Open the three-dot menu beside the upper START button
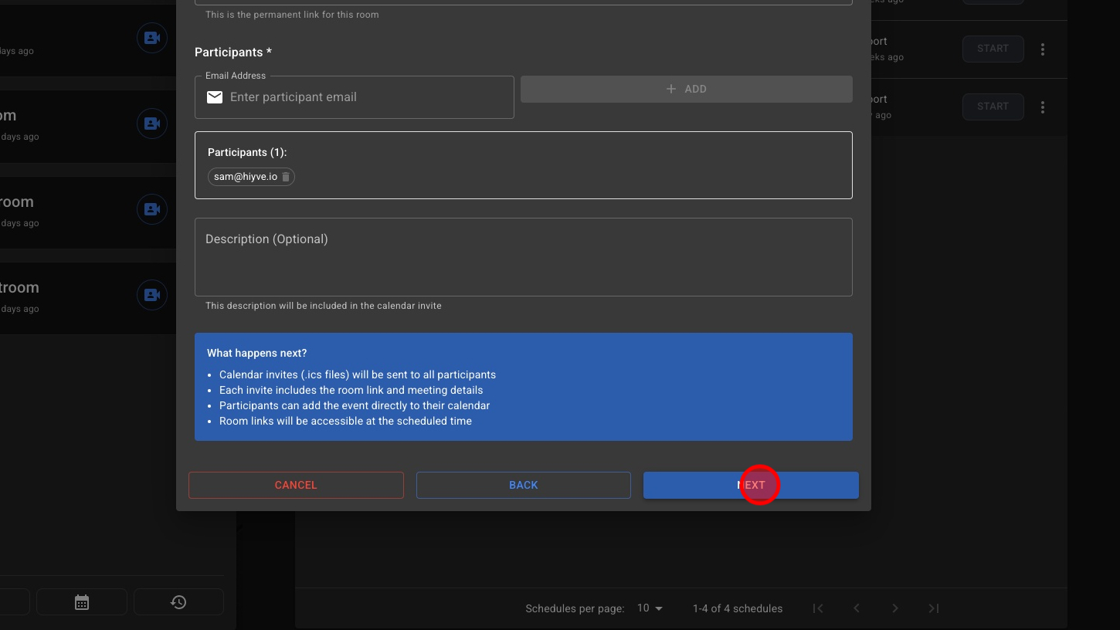 tap(1043, 49)
